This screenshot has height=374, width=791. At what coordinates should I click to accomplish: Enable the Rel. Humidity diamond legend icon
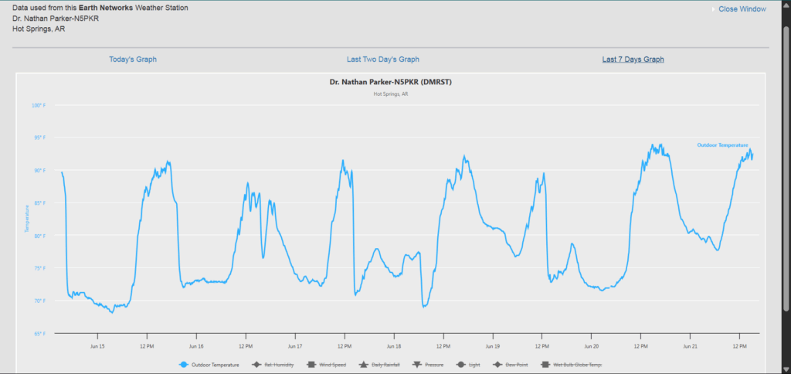[x=257, y=365]
